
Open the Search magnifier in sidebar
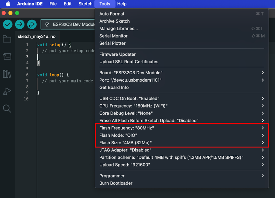coord(7,108)
